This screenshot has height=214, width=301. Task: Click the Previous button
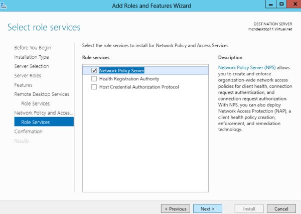[x=175, y=208]
